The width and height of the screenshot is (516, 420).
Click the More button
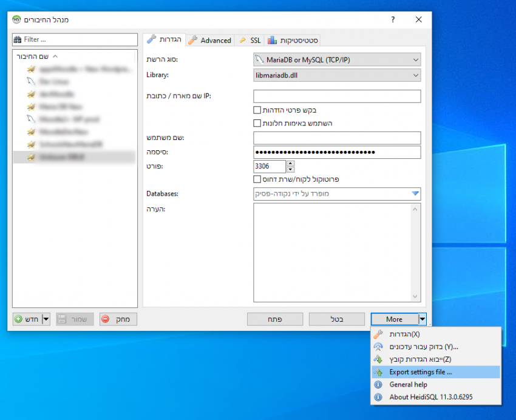click(x=395, y=319)
